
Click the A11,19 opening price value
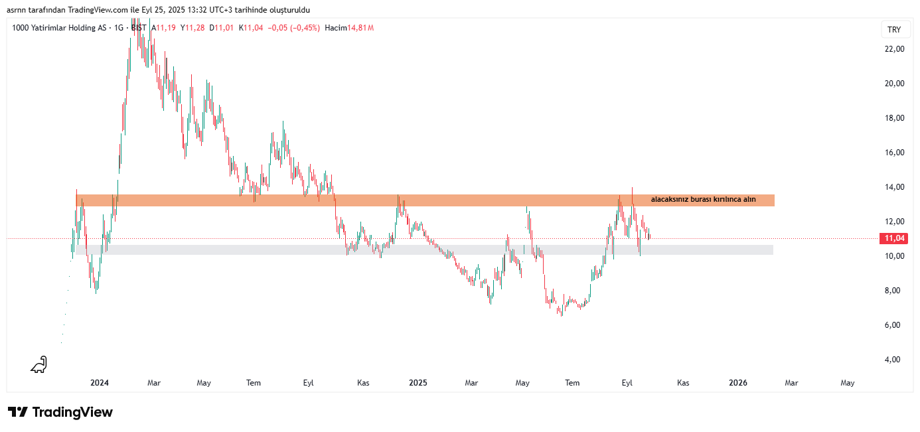tap(164, 28)
